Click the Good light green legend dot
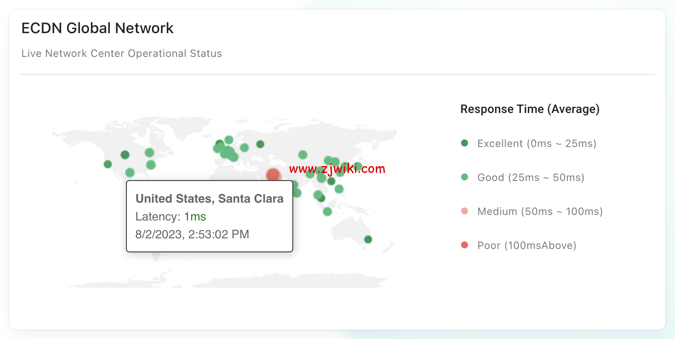Screen dimensions: 675x339 pos(464,177)
